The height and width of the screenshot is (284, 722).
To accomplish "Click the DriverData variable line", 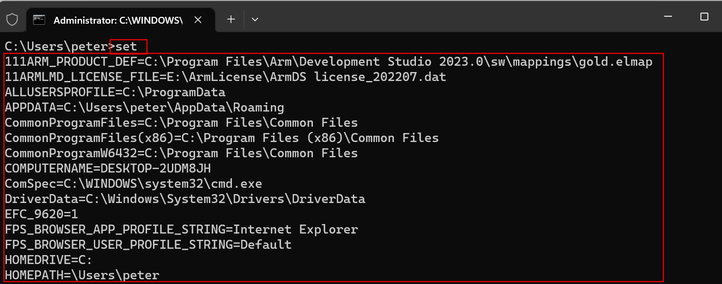I will (185, 199).
